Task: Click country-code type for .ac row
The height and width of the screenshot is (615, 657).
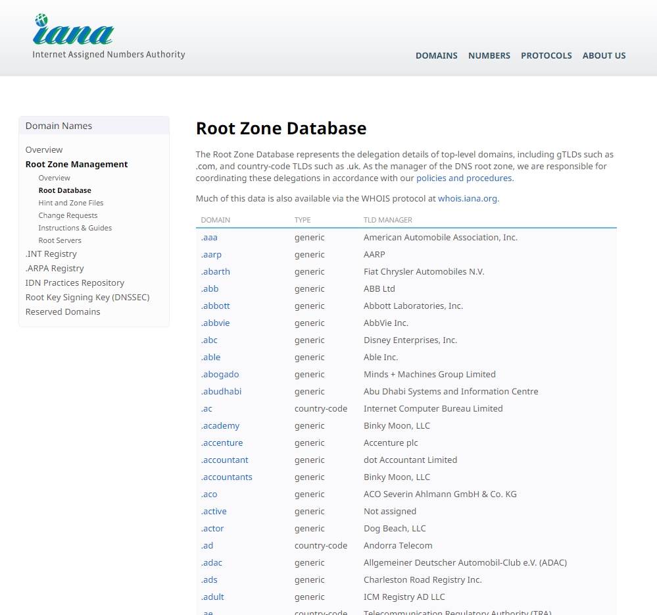Action: point(321,409)
